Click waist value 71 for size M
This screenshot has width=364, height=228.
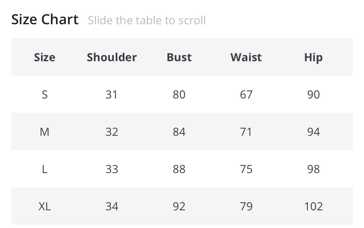click(x=246, y=132)
